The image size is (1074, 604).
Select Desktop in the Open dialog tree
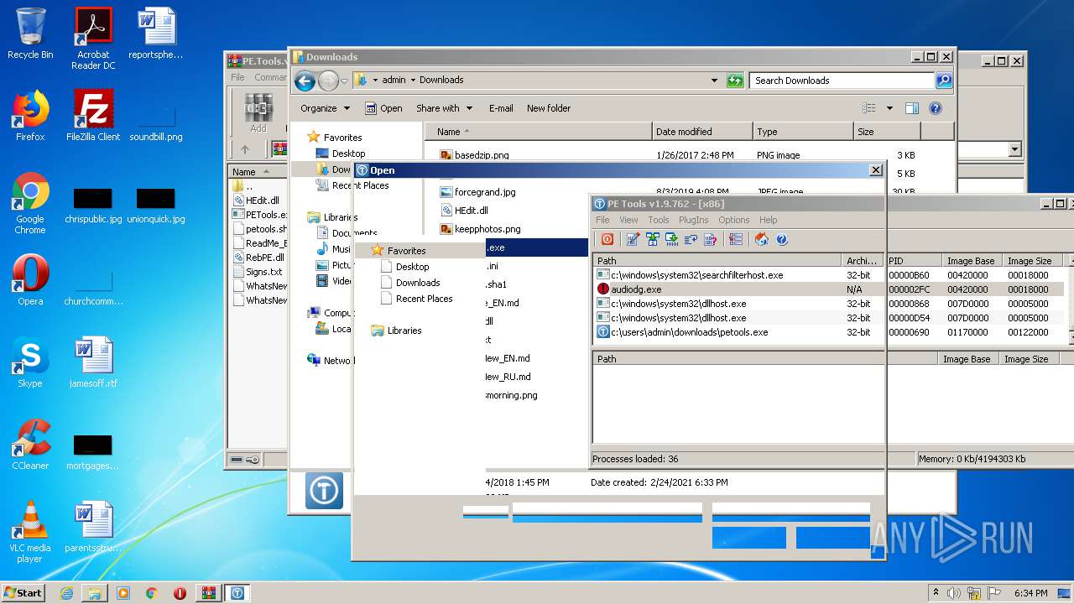pyautogui.click(x=412, y=267)
